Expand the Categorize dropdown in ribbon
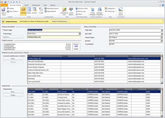This screenshot has height=118, width=165. point(110,8)
